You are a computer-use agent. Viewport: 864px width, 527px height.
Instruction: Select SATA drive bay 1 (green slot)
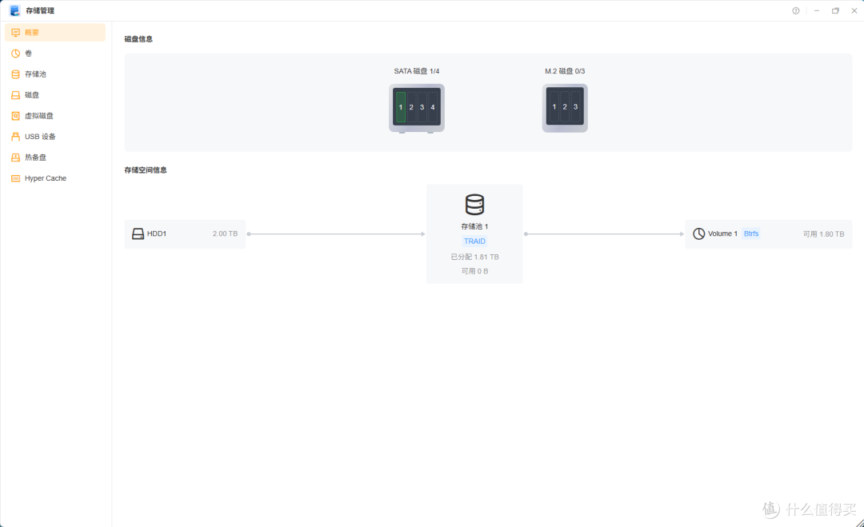coord(401,107)
